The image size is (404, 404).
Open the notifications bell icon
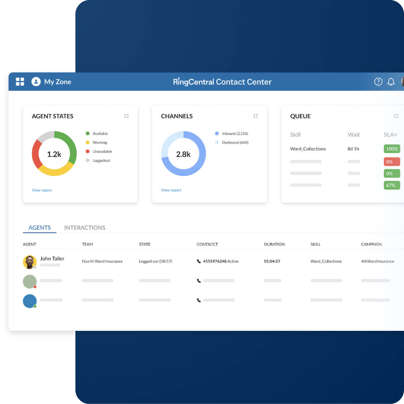[x=390, y=82]
